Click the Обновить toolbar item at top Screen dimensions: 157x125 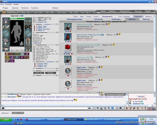pyautogui.click(x=55, y=8)
